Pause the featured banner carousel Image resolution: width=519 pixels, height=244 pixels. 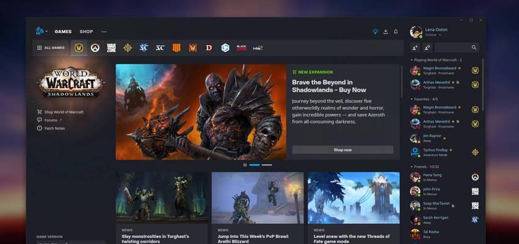(245, 165)
